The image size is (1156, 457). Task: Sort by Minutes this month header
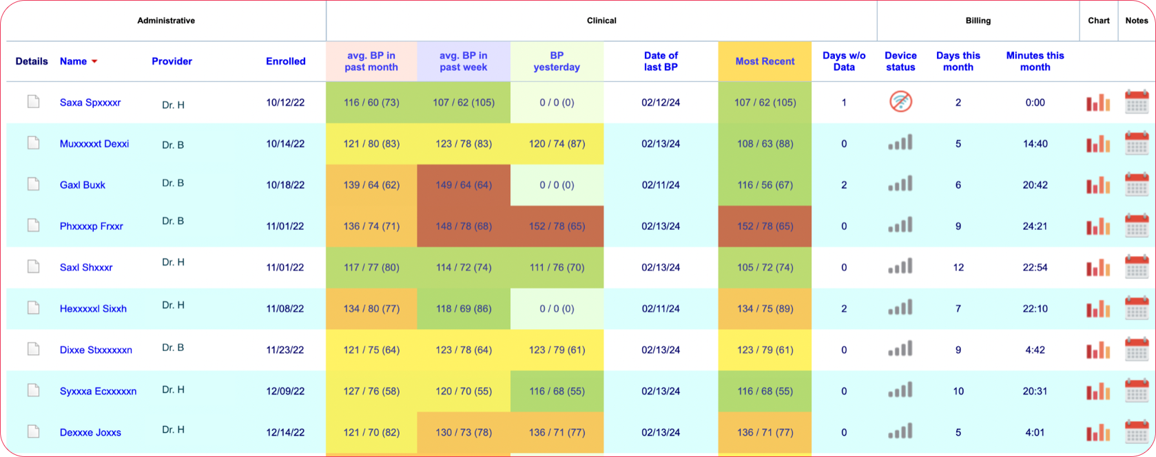(x=1035, y=61)
